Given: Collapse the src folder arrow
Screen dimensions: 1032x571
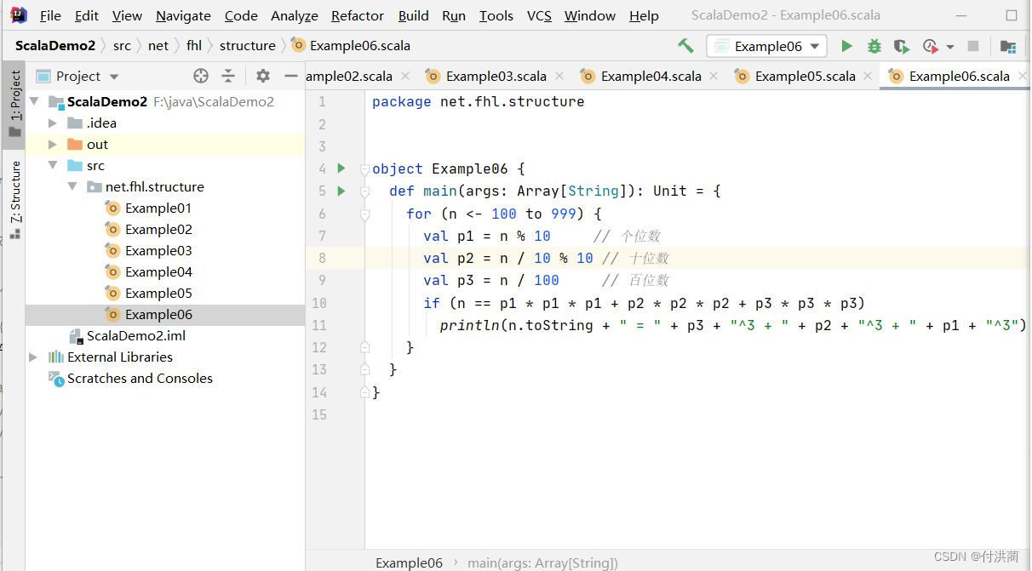Looking at the screenshot, I should (53, 165).
